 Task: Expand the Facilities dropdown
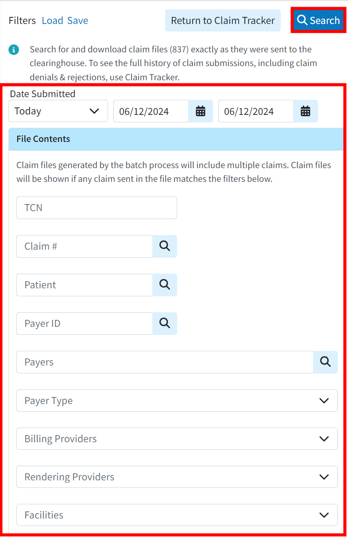click(177, 515)
